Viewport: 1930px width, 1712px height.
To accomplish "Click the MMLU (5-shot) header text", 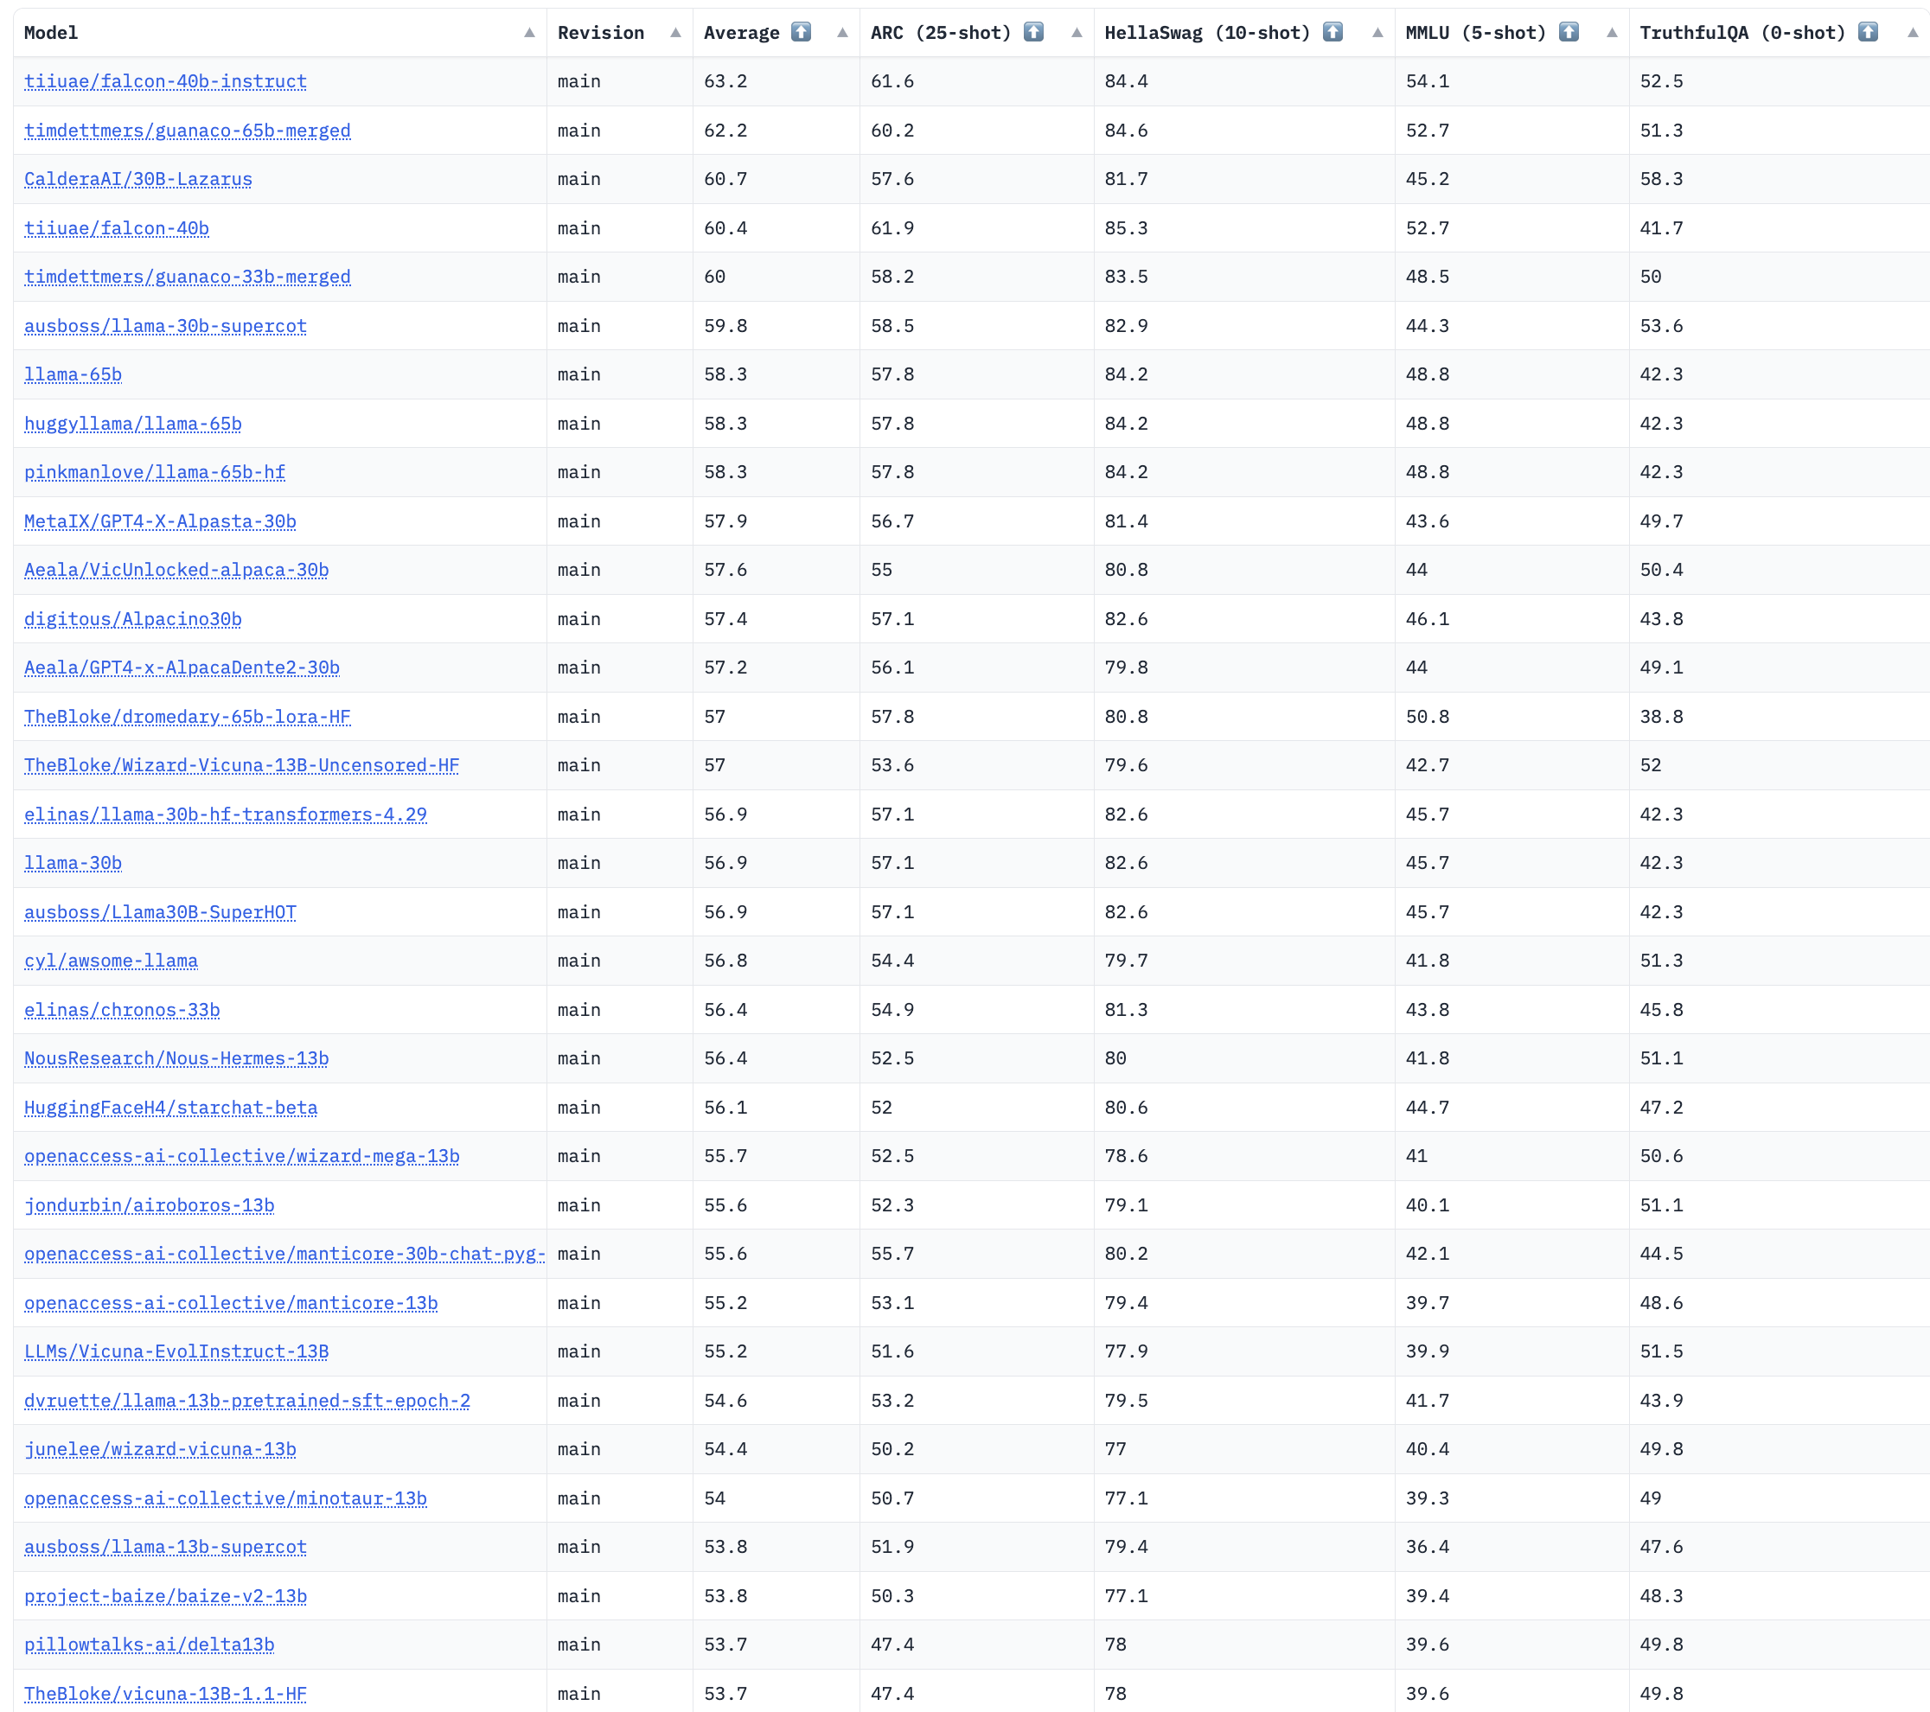I will [x=1476, y=33].
